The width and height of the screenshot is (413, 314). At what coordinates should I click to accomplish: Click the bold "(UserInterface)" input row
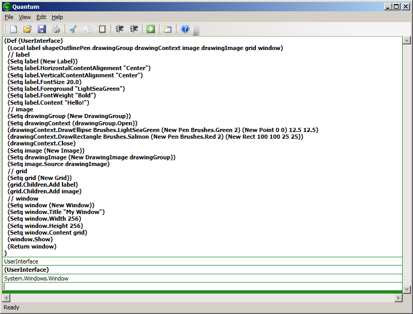[202, 270]
